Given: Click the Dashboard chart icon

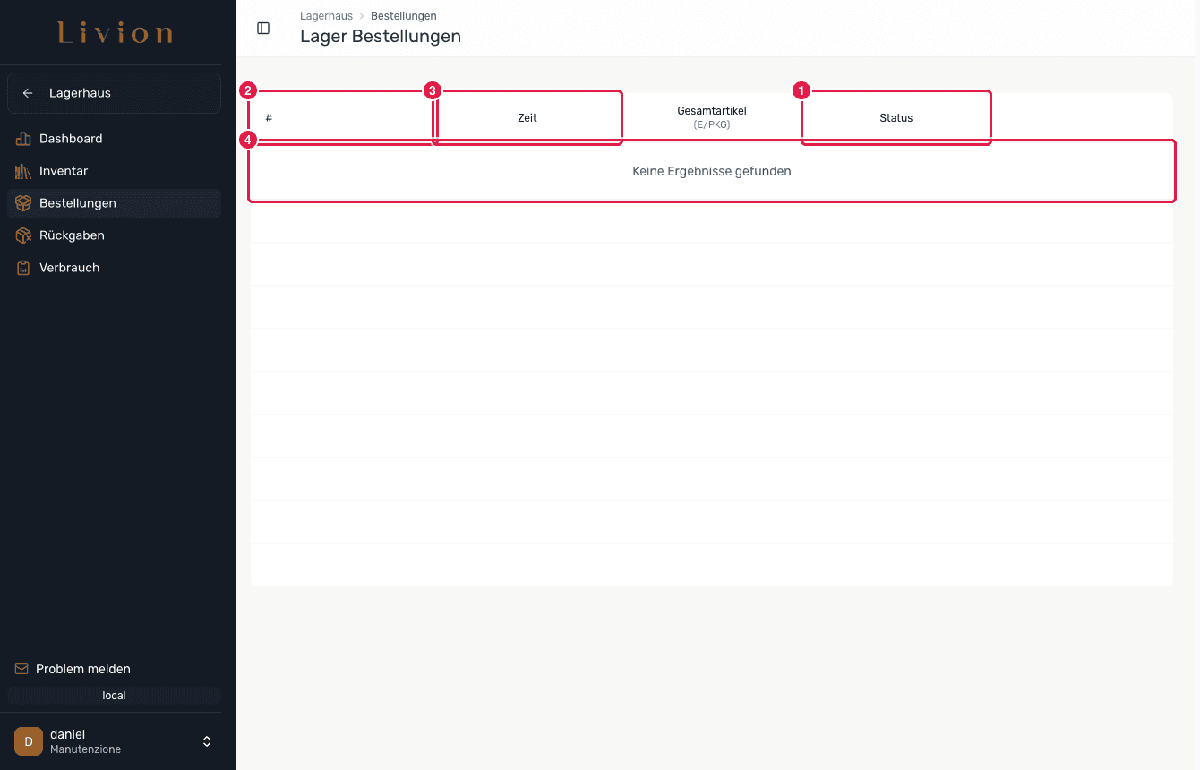Looking at the screenshot, I should coord(23,139).
